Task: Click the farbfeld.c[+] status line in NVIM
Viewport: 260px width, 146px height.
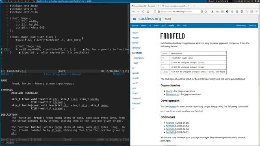Action: coord(65,71)
